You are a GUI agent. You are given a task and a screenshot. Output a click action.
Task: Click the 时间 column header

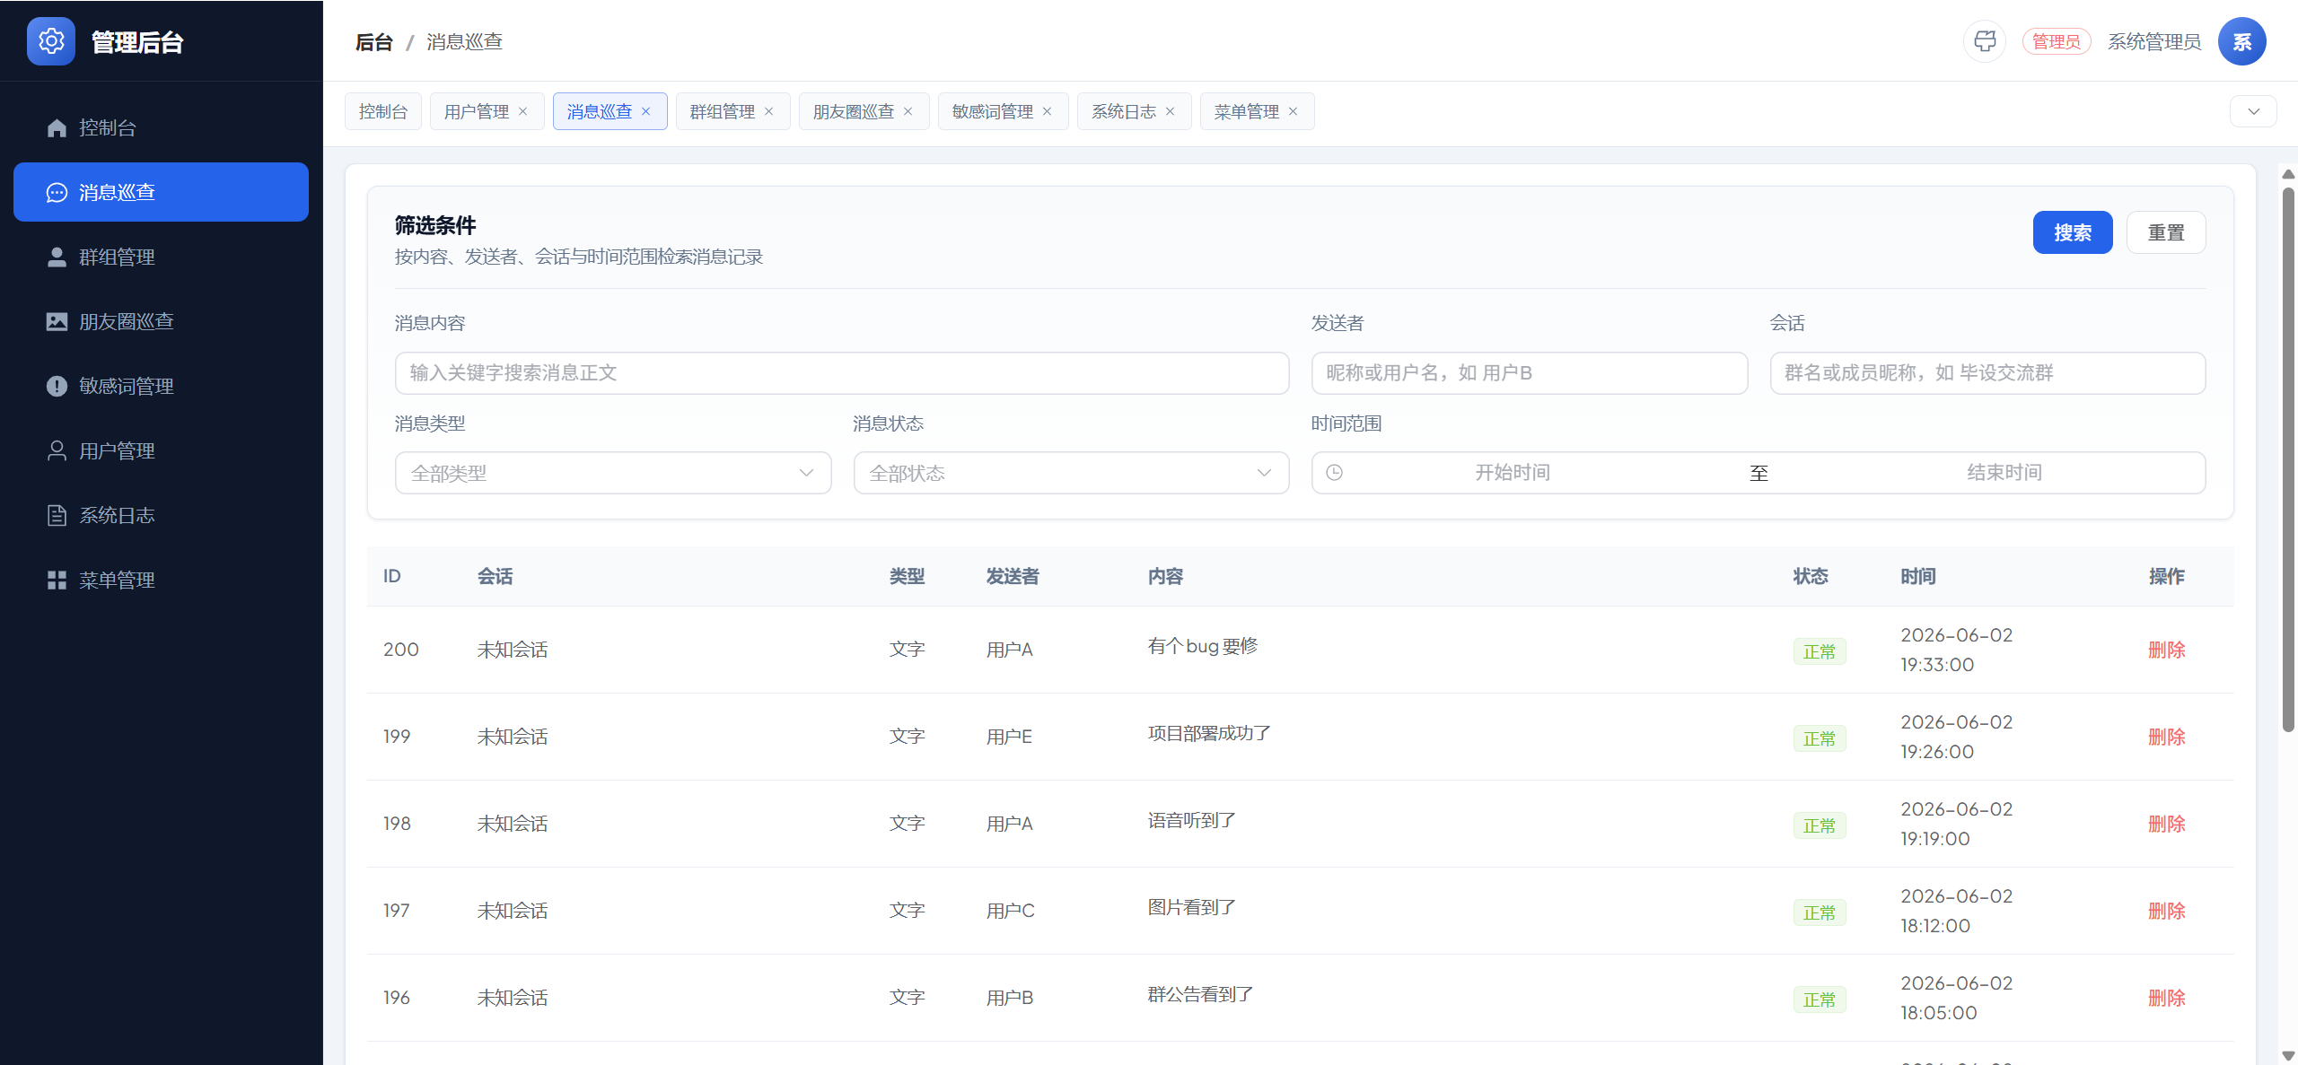1918,576
